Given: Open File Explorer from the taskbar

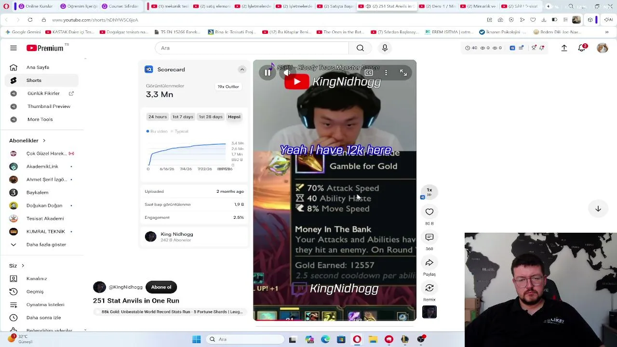Looking at the screenshot, I should tap(373, 339).
